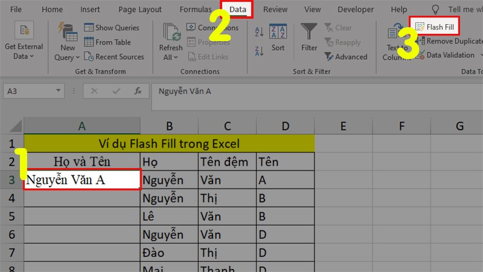Image resolution: width=483 pixels, height=272 pixels.
Task: Toggle the Filter funnel
Action: click(309, 36)
